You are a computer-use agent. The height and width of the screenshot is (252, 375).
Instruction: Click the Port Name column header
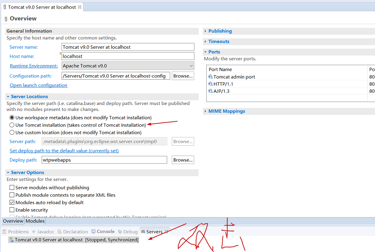pyautogui.click(x=287, y=70)
